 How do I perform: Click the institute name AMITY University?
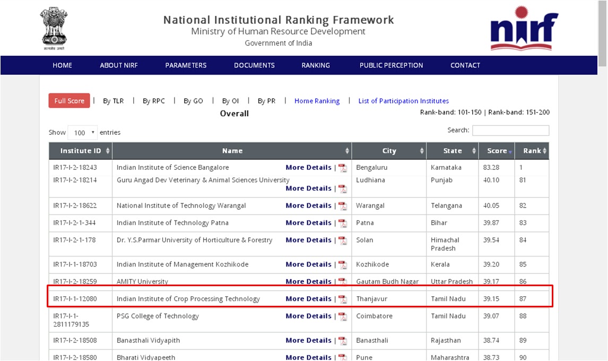click(142, 282)
